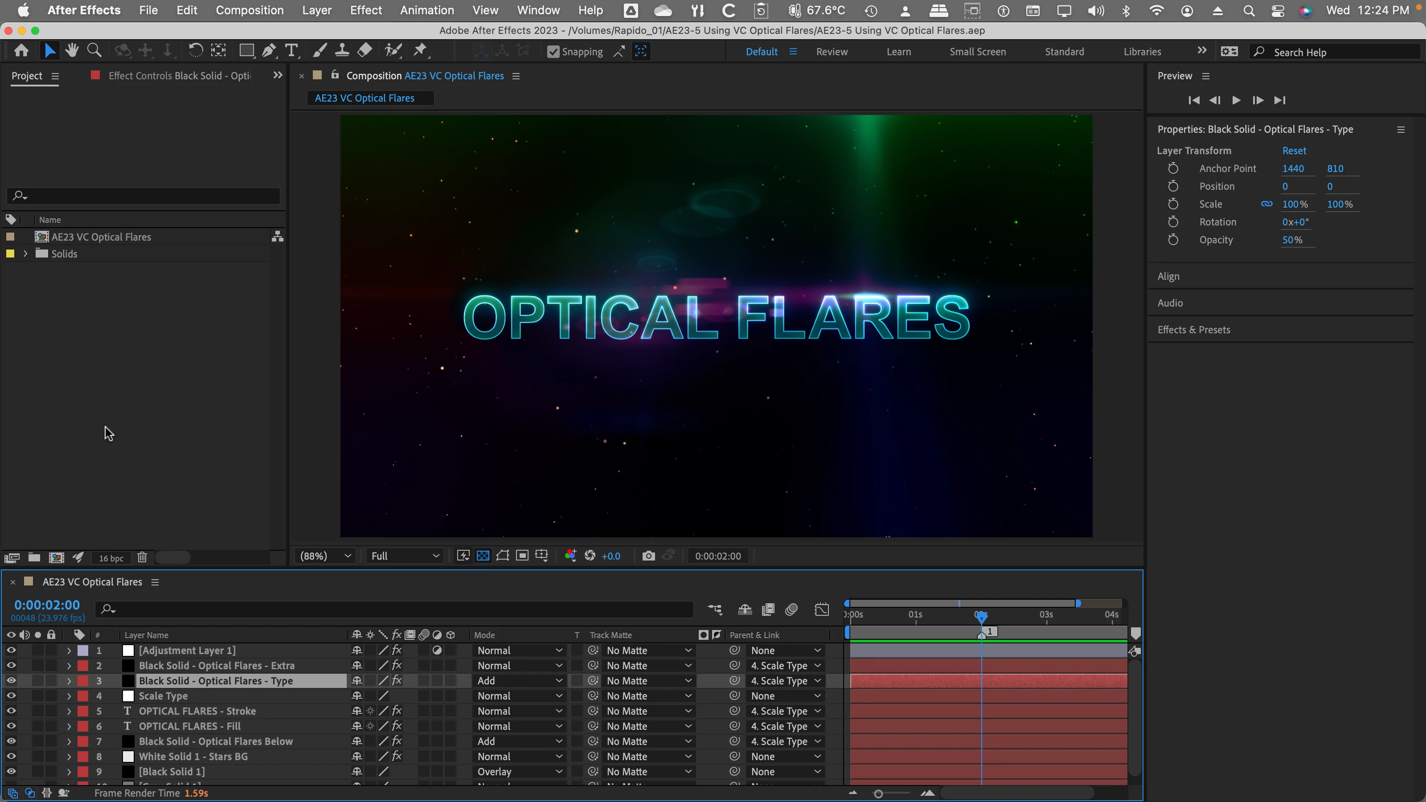The width and height of the screenshot is (1426, 802).
Task: Open the Animation menu
Action: tap(427, 10)
